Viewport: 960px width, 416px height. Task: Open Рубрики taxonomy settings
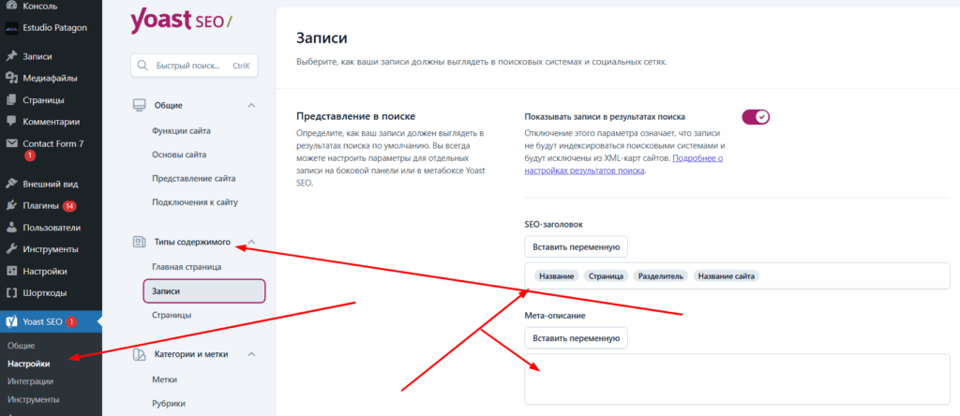click(169, 404)
